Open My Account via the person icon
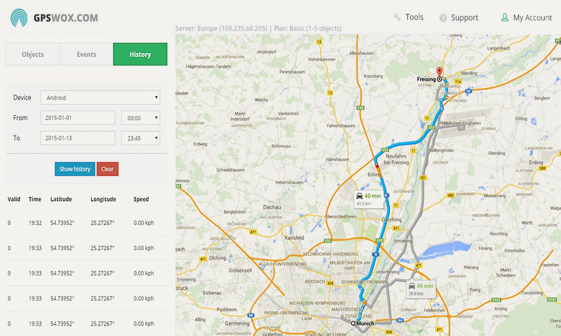The width and height of the screenshot is (561, 336). click(x=505, y=17)
